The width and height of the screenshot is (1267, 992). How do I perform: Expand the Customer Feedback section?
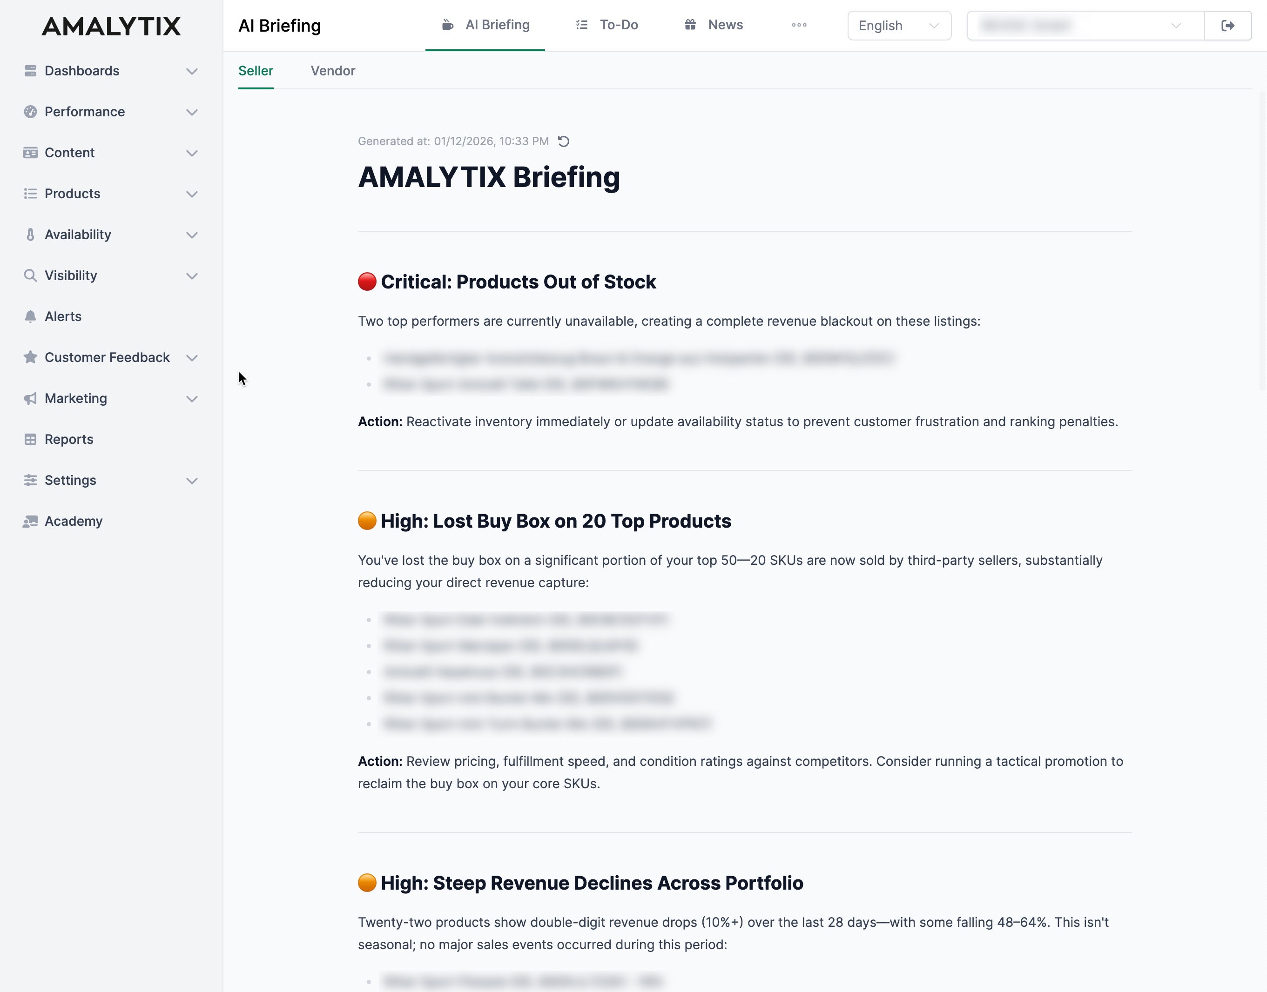(192, 358)
